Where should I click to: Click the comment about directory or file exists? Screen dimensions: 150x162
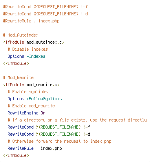point(77,120)
